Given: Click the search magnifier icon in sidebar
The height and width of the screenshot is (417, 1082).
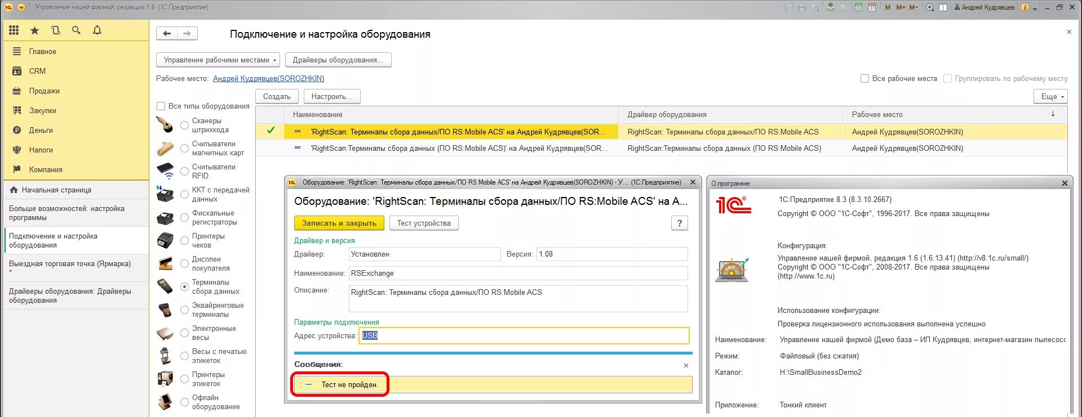Looking at the screenshot, I should click(x=76, y=30).
